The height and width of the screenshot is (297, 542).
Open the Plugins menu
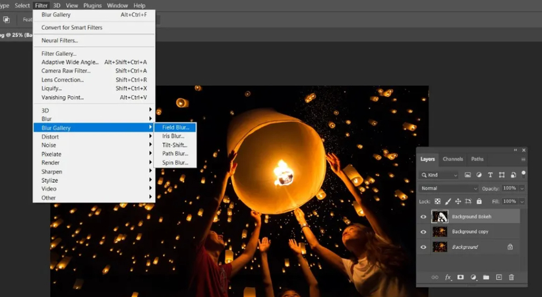(92, 5)
